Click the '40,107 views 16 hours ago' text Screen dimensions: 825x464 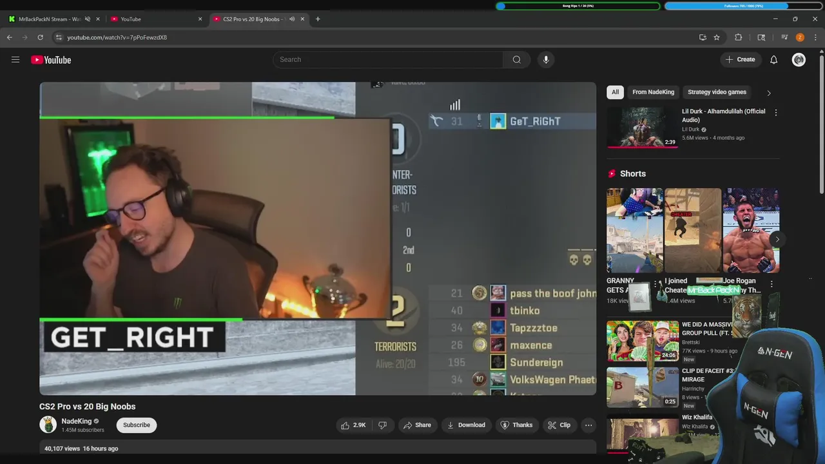pos(81,449)
